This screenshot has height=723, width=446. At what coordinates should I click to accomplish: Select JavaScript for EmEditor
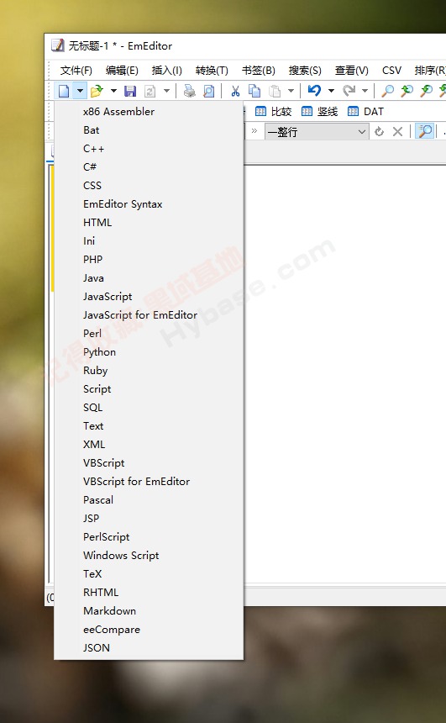tap(149, 315)
